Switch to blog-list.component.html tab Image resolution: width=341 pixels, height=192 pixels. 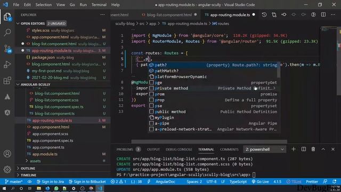(x=169, y=15)
